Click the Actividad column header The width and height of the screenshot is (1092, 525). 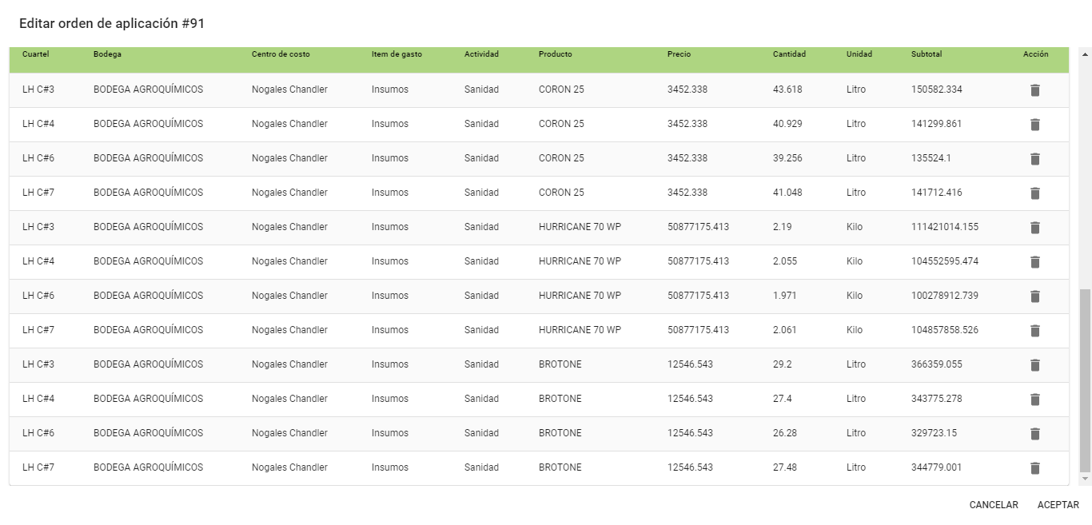[x=481, y=54]
